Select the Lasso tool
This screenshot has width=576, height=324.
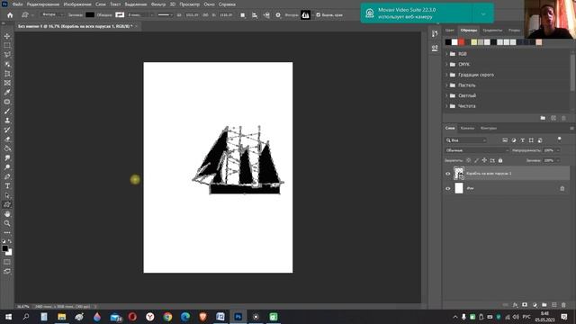[x=7, y=55]
